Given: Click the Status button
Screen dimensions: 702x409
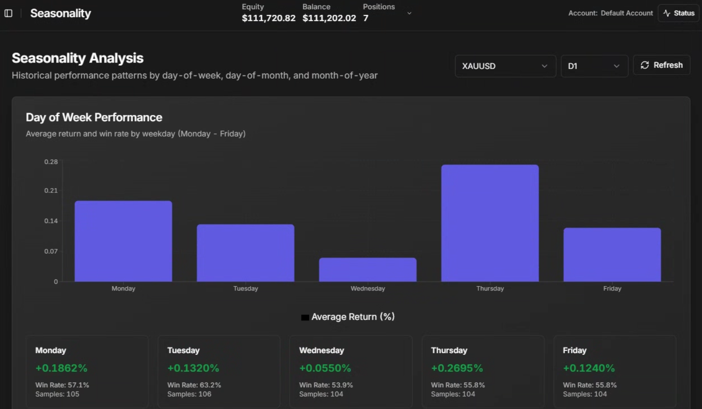Looking at the screenshot, I should (x=678, y=13).
